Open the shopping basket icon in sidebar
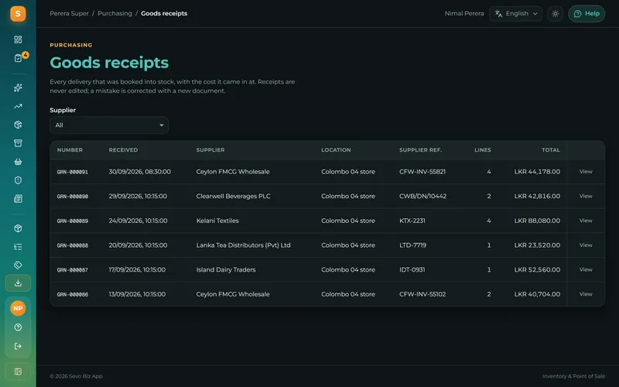This screenshot has height=387, width=619. pyautogui.click(x=18, y=162)
